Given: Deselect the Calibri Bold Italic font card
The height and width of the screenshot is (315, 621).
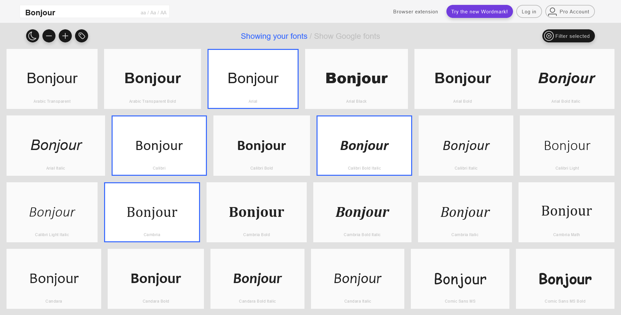Looking at the screenshot, I should [x=364, y=145].
